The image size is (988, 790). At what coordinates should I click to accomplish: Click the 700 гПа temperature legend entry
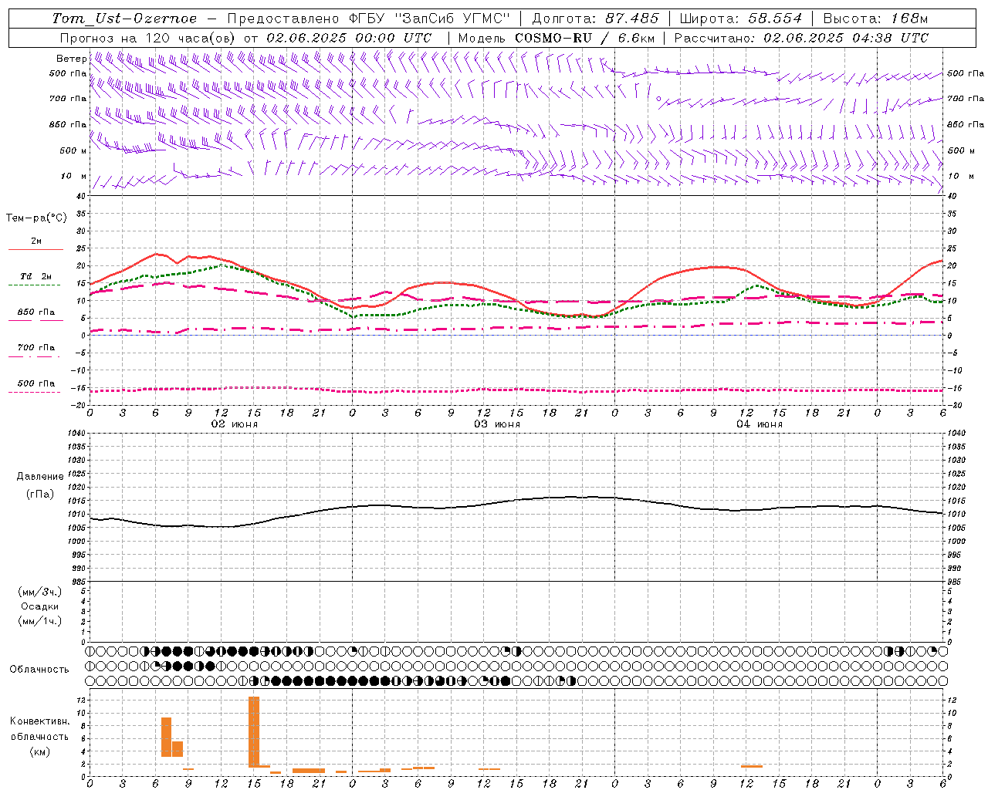point(36,350)
